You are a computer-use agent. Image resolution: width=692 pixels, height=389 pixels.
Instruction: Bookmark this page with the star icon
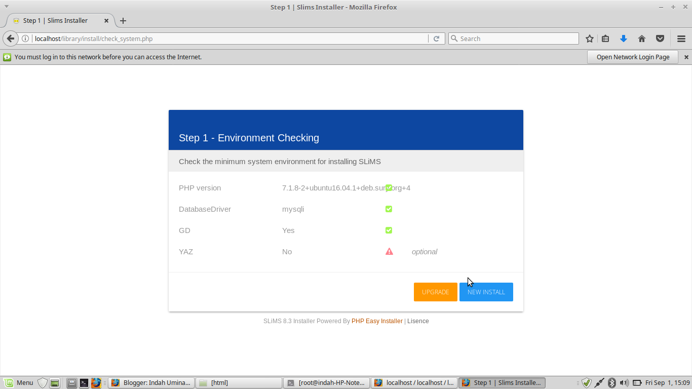click(590, 38)
